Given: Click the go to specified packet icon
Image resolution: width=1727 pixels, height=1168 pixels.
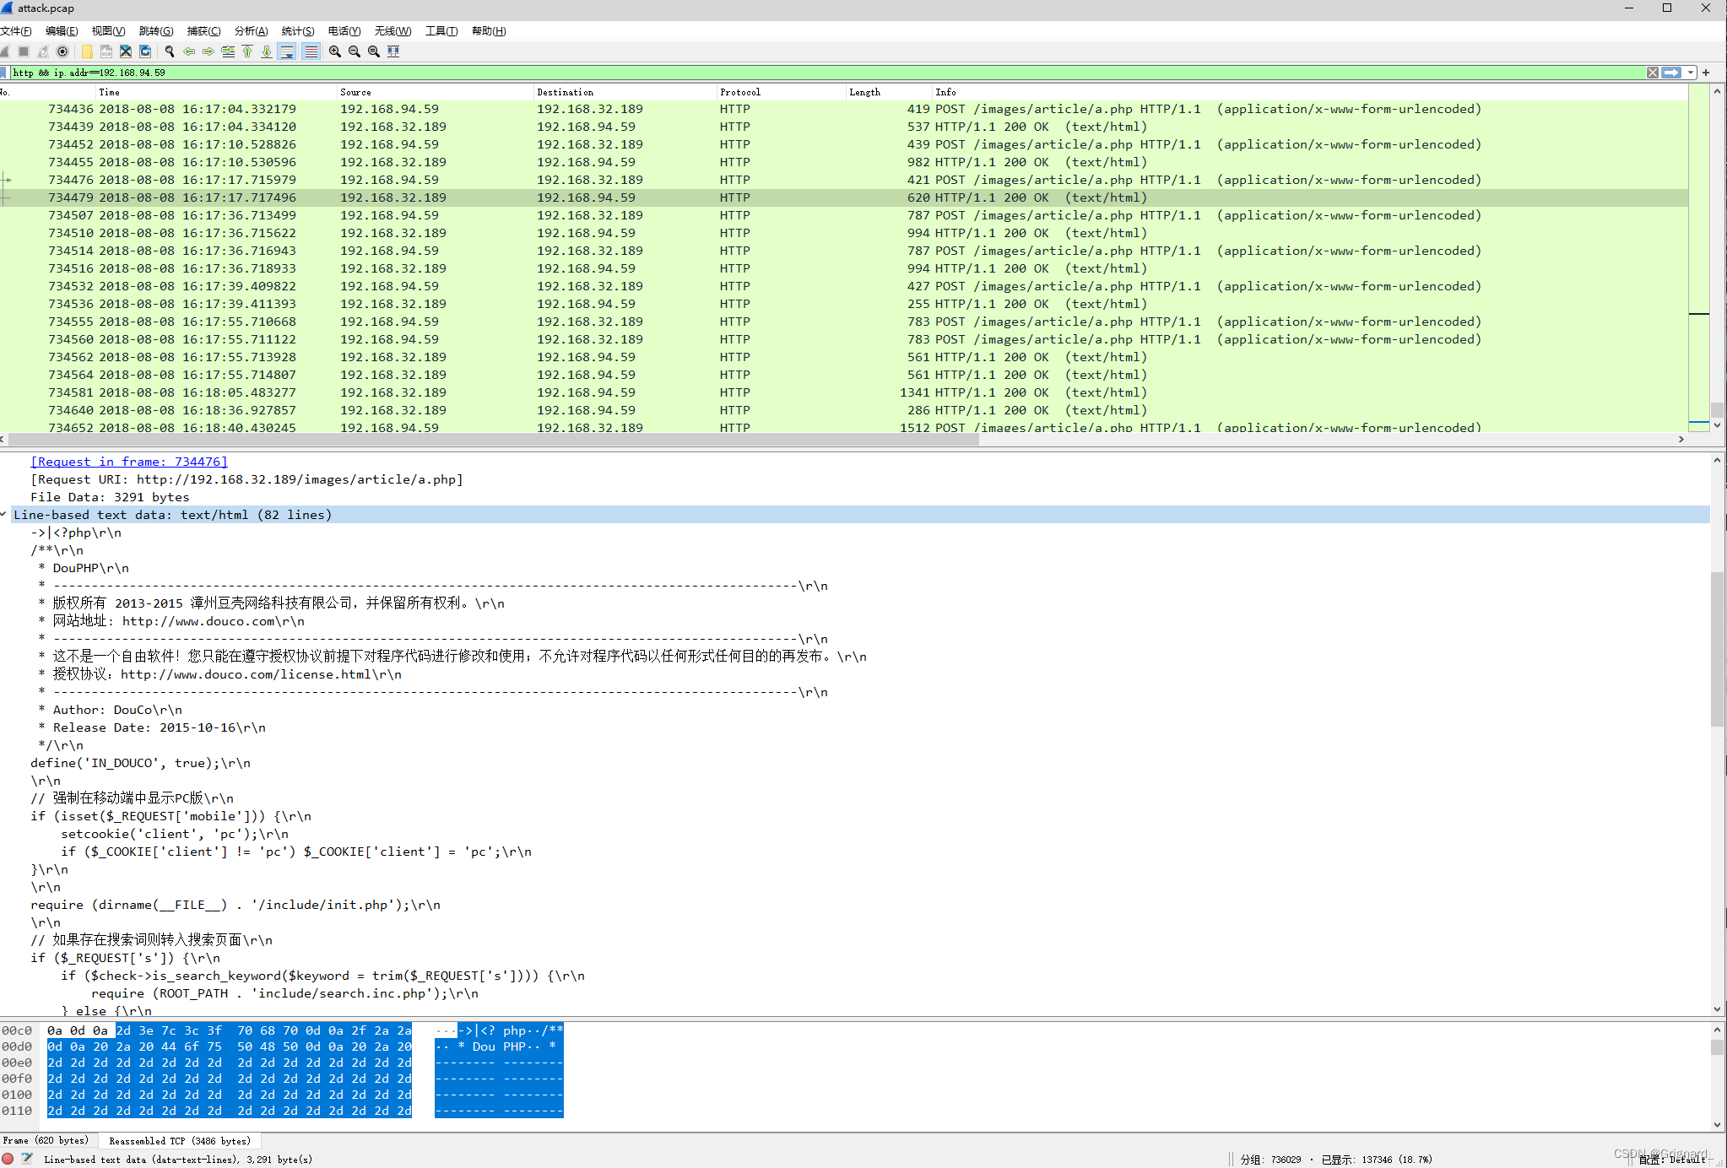Looking at the screenshot, I should point(228,51).
